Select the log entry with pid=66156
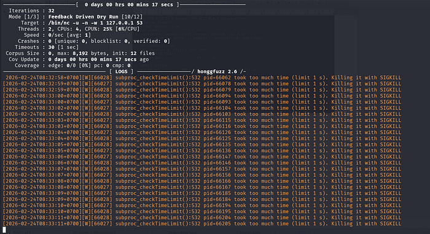Viewport: 430px width, 234px height. click(202, 175)
